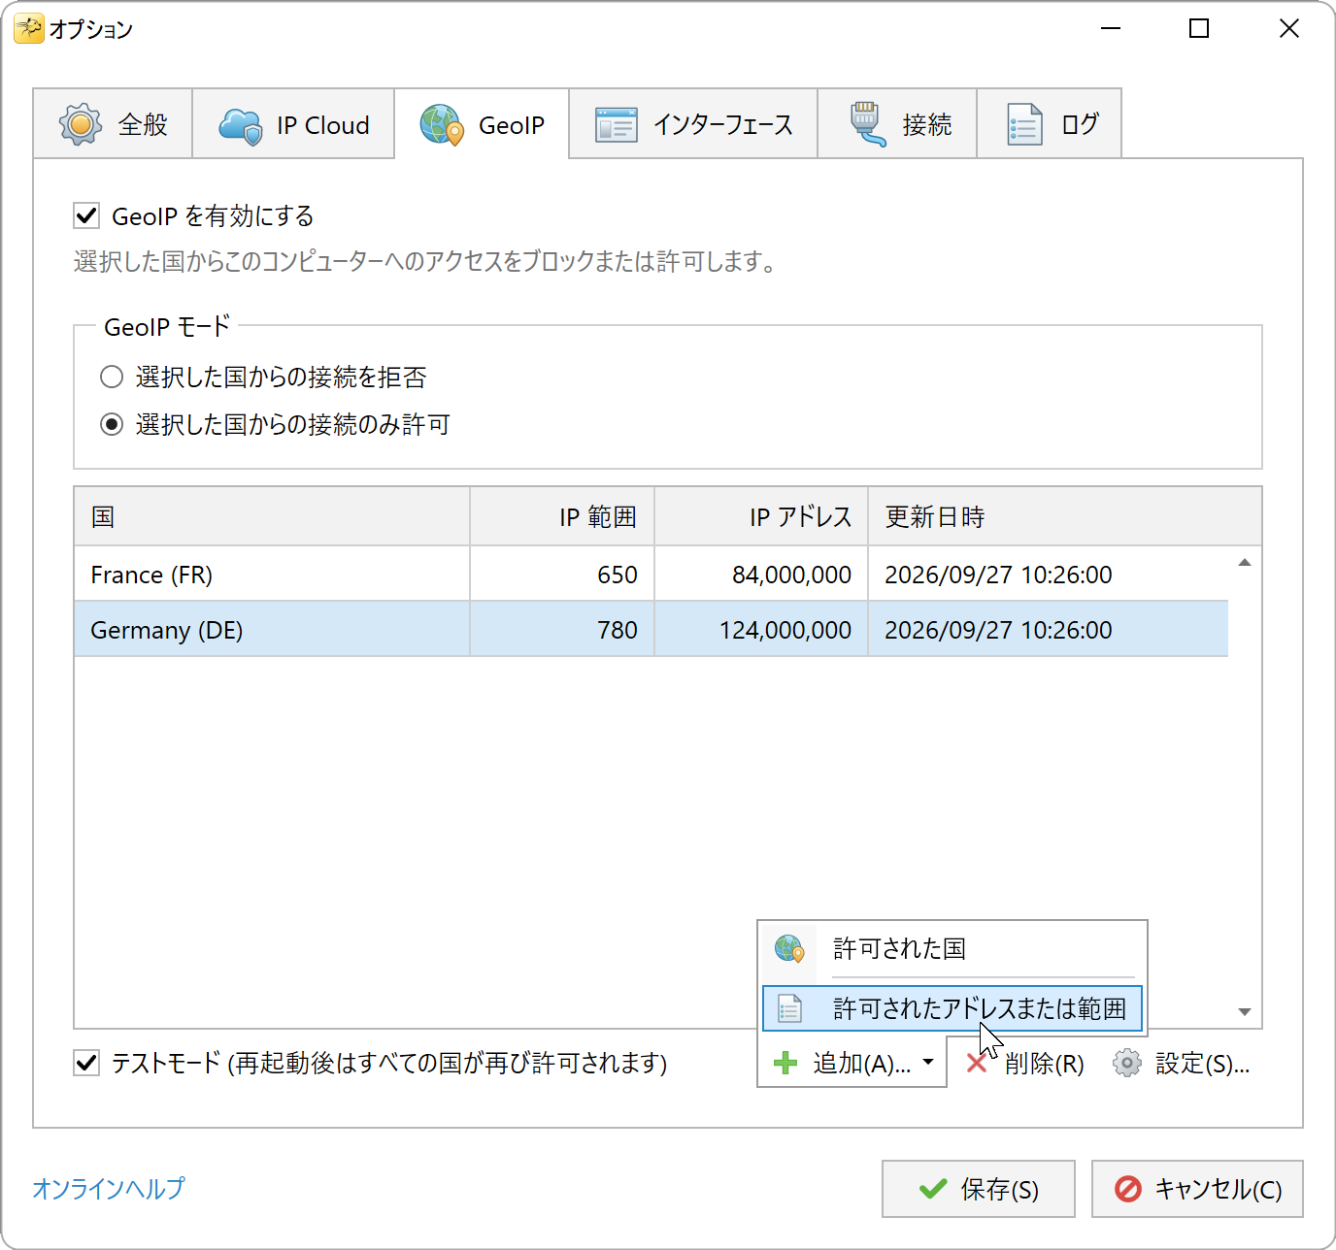Click the scroll up arrow of country list
This screenshot has height=1250, width=1336.
click(1245, 563)
